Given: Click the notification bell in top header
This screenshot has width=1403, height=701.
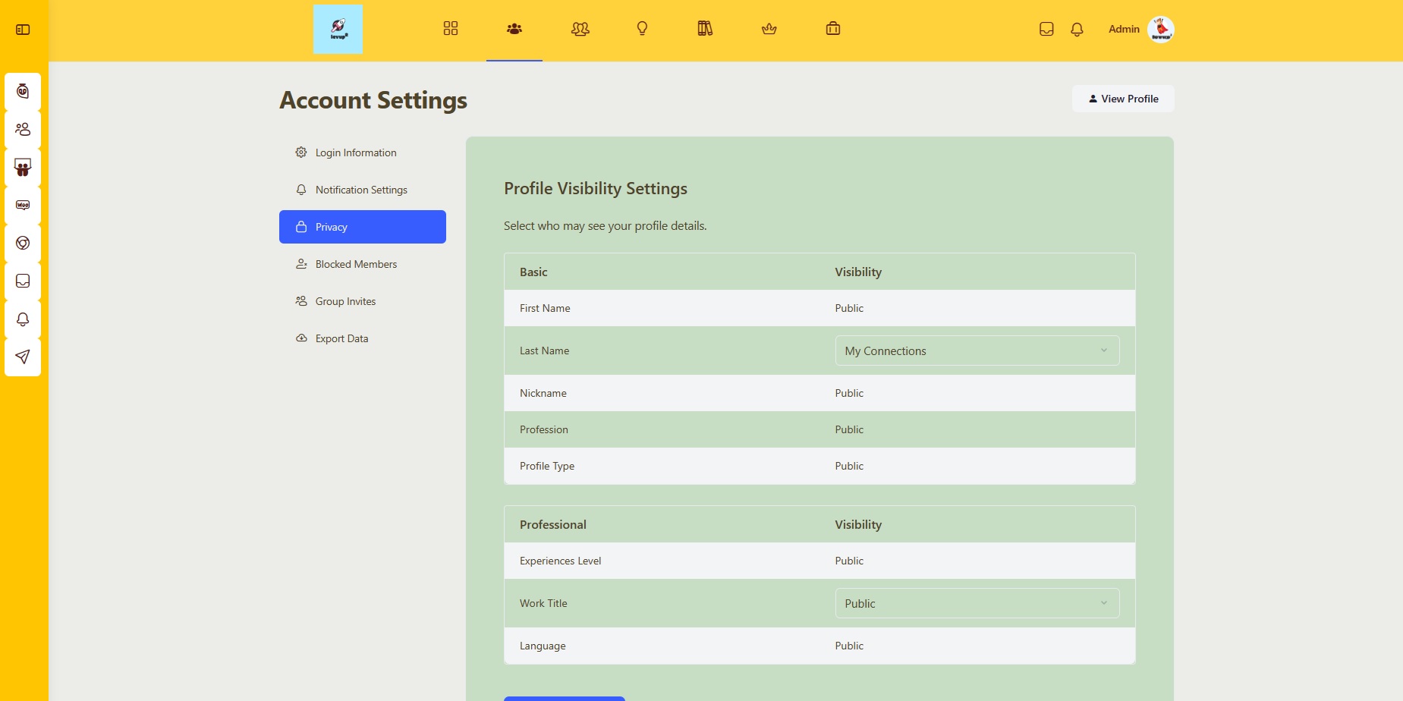Looking at the screenshot, I should 1077,30.
